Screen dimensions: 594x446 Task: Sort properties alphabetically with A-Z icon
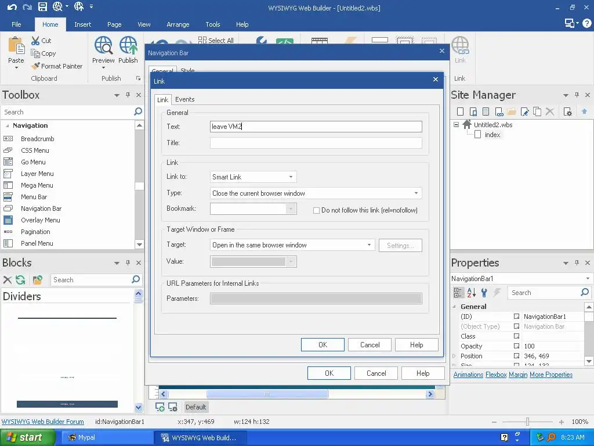click(471, 293)
